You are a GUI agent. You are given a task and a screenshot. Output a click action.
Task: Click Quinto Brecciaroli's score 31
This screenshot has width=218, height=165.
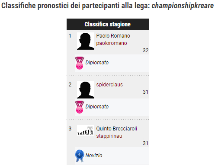tap(145, 143)
